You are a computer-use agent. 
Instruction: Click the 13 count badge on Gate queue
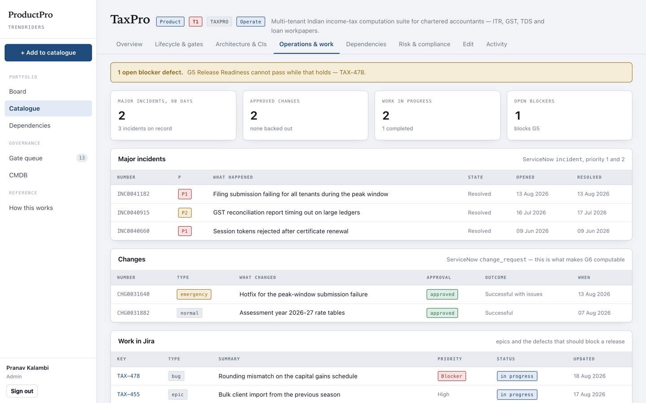click(82, 158)
